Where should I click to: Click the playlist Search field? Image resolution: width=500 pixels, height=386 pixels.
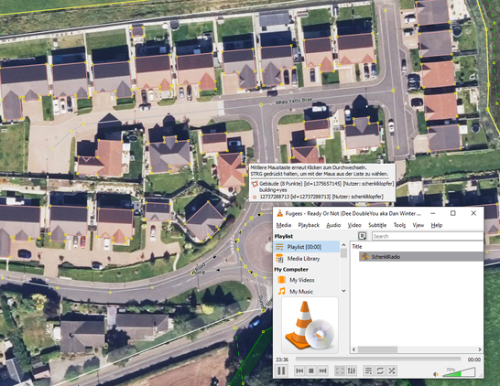coord(428,236)
